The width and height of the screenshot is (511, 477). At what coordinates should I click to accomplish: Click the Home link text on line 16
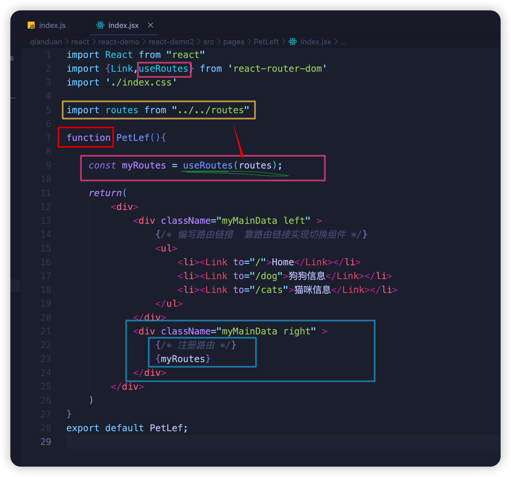tap(283, 262)
